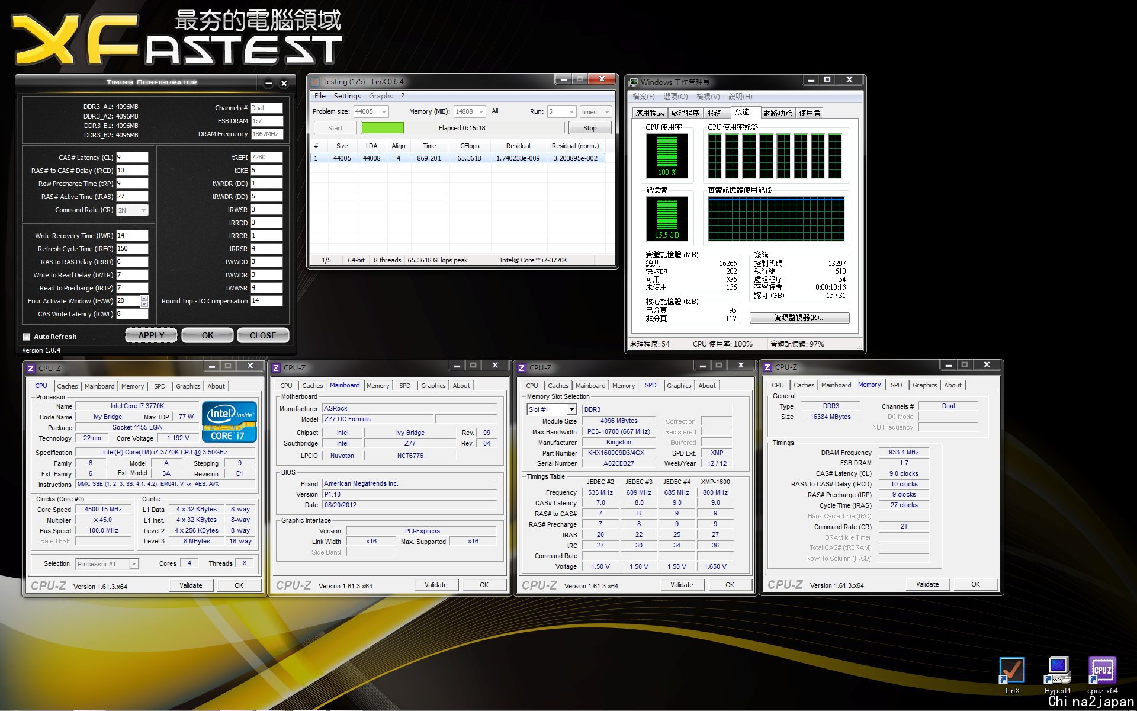Click the Round Trip - IO Compensation field

point(266,301)
